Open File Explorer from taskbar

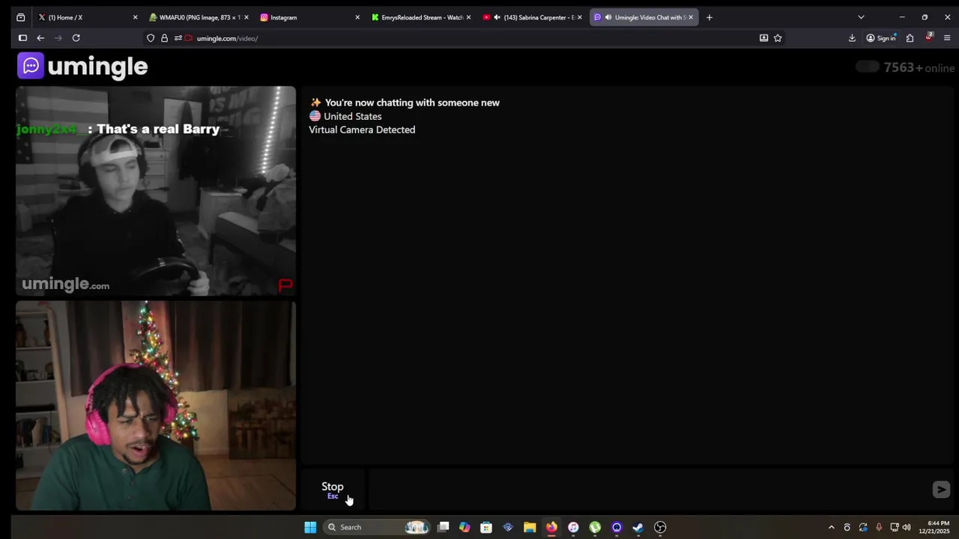point(530,527)
